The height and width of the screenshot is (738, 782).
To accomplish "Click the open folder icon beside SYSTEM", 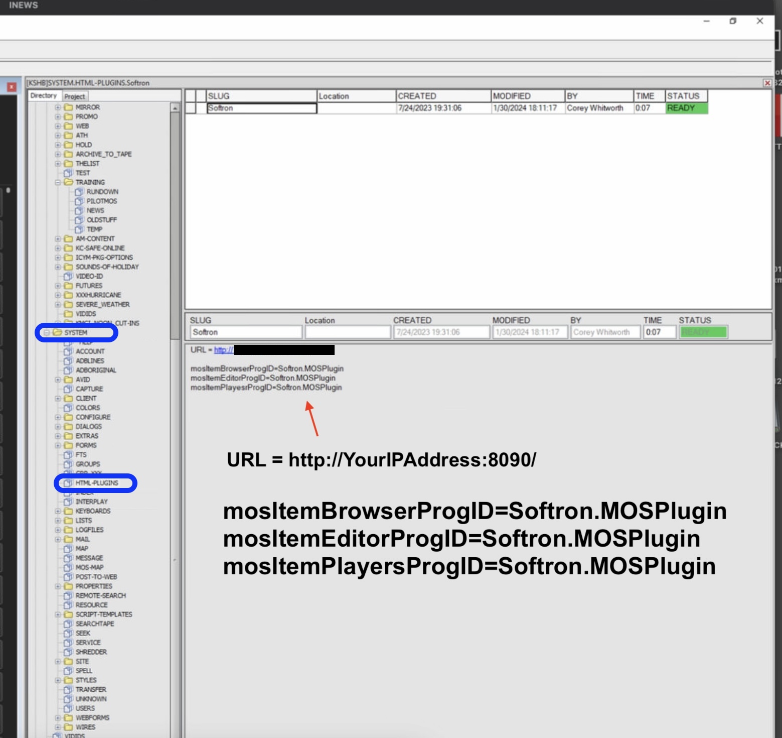I will click(57, 332).
